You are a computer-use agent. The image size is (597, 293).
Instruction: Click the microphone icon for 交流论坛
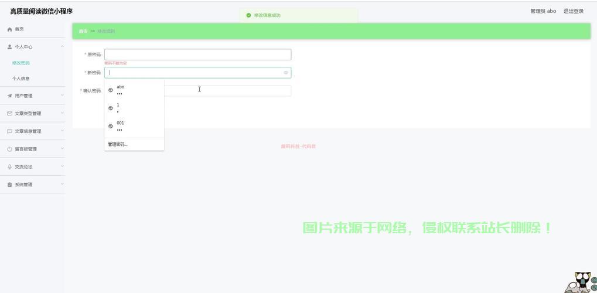[9, 167]
